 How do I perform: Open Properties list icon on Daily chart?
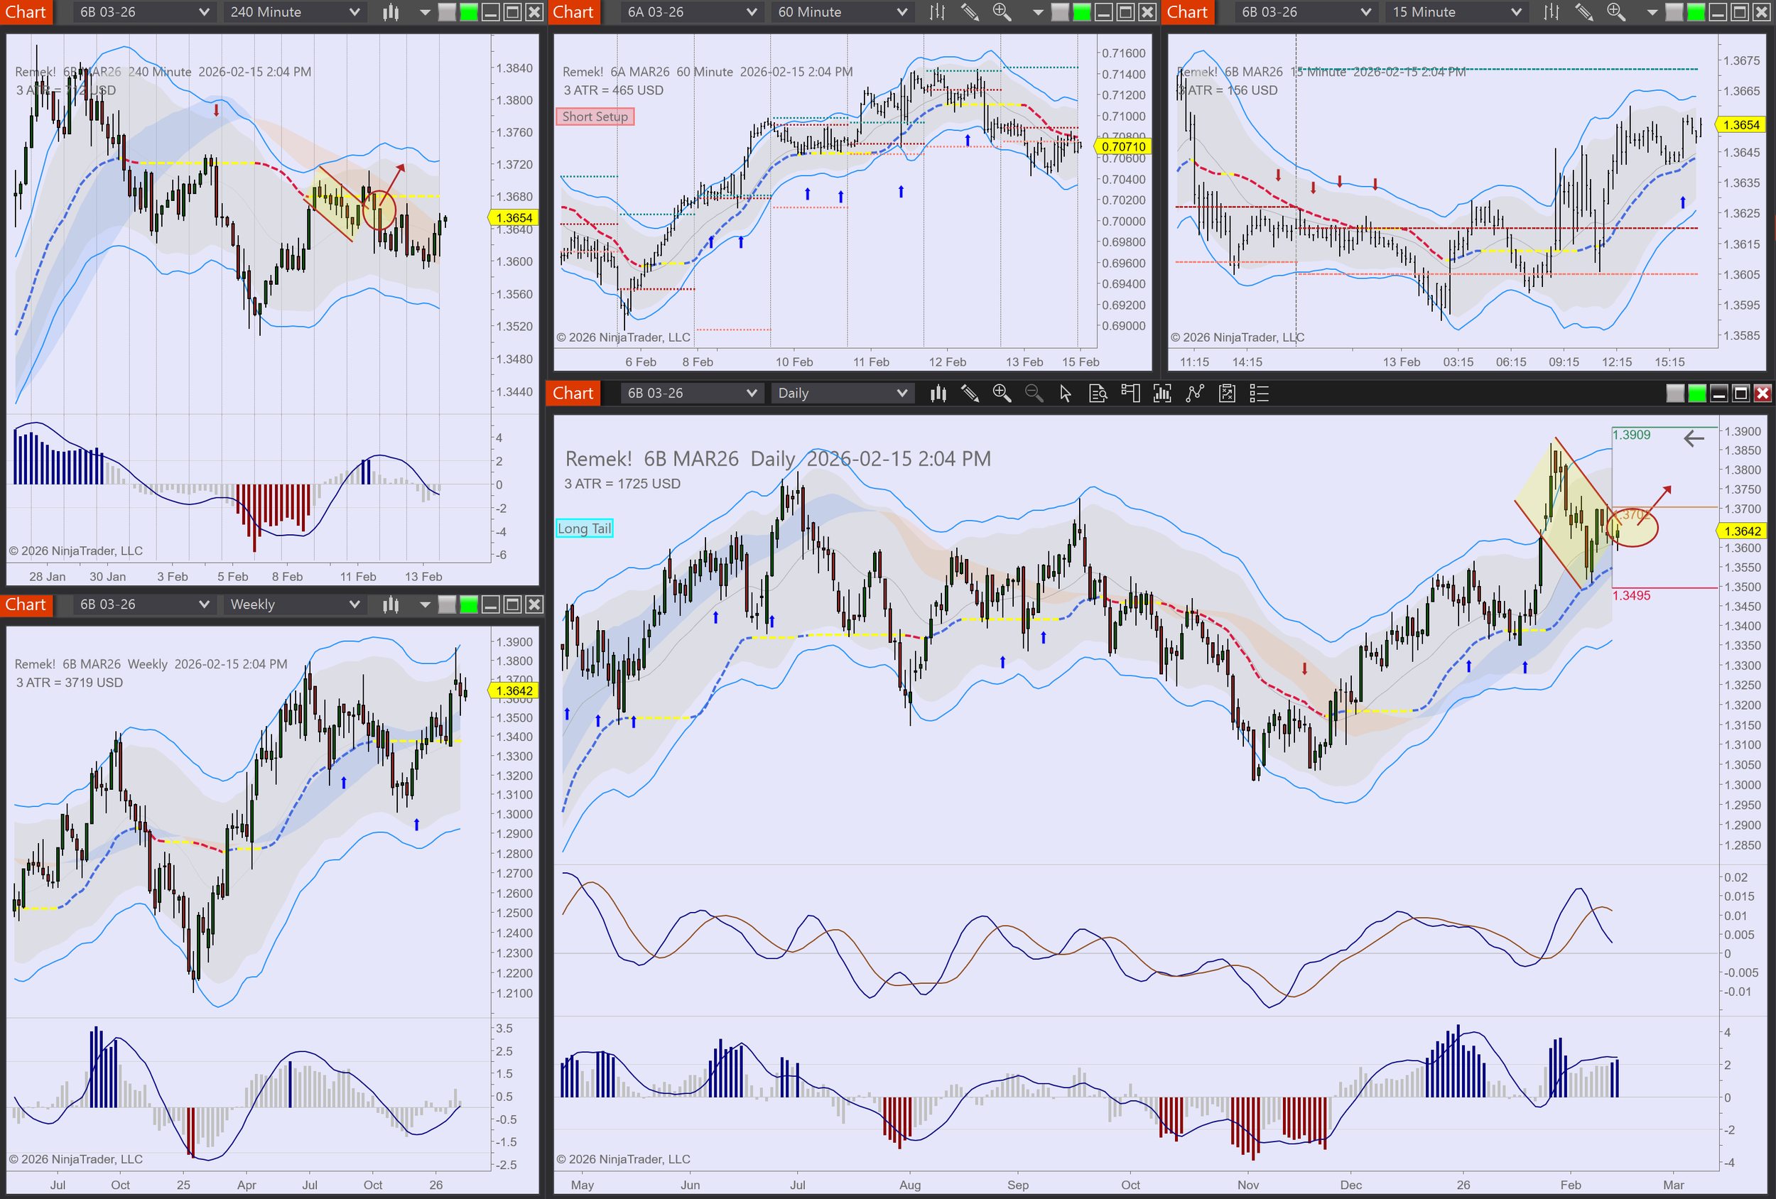pos(1258,394)
